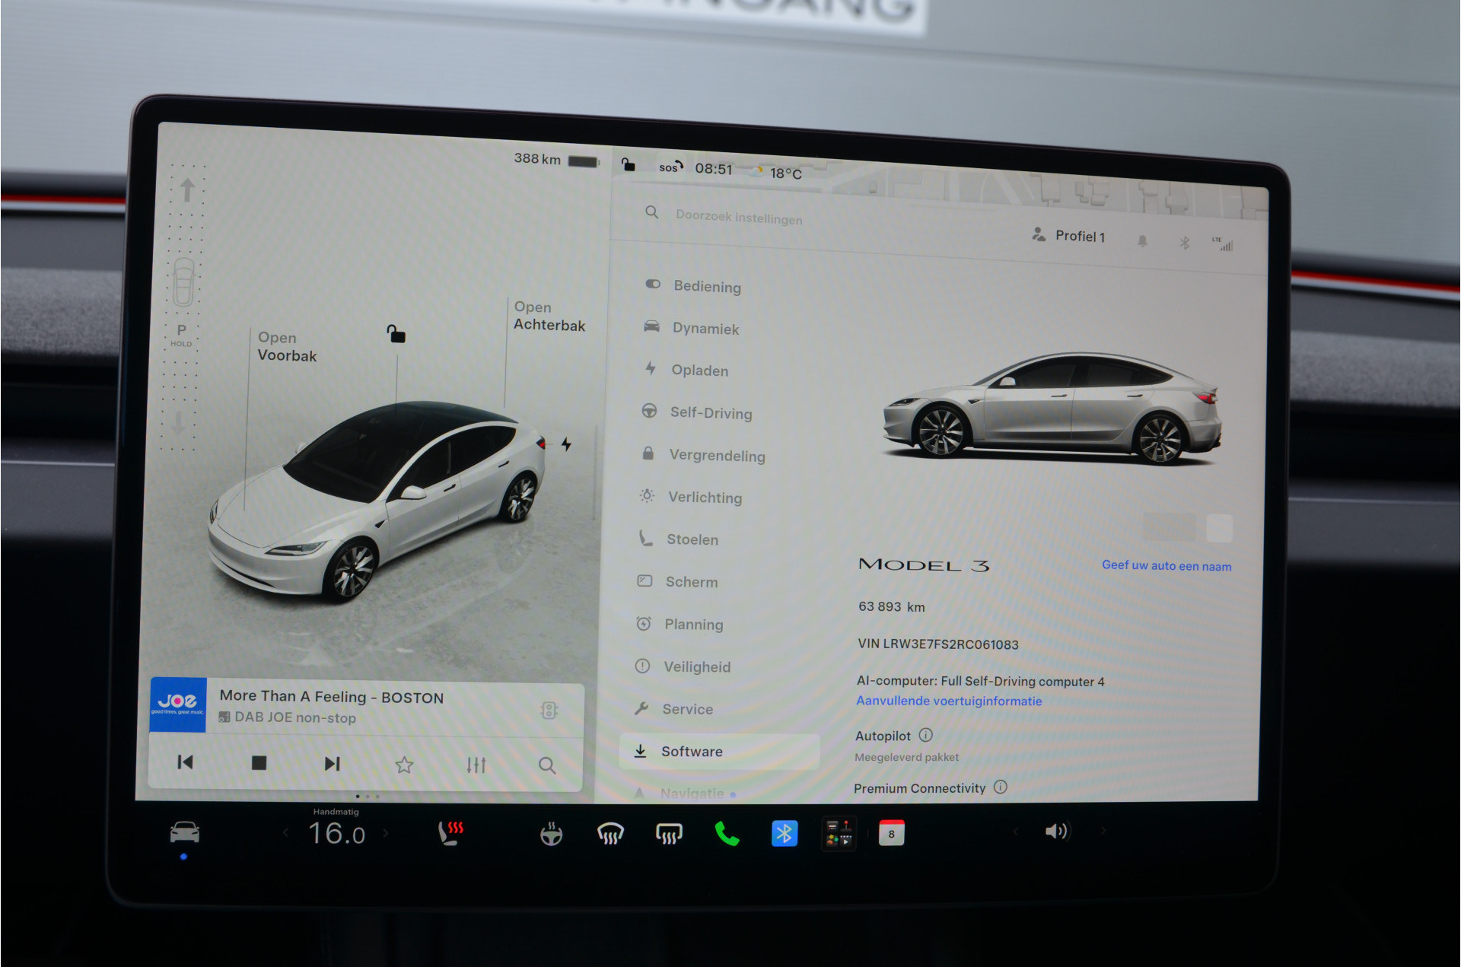Tap Open Achterbak trunk button
The image size is (1461, 967).
549,316
